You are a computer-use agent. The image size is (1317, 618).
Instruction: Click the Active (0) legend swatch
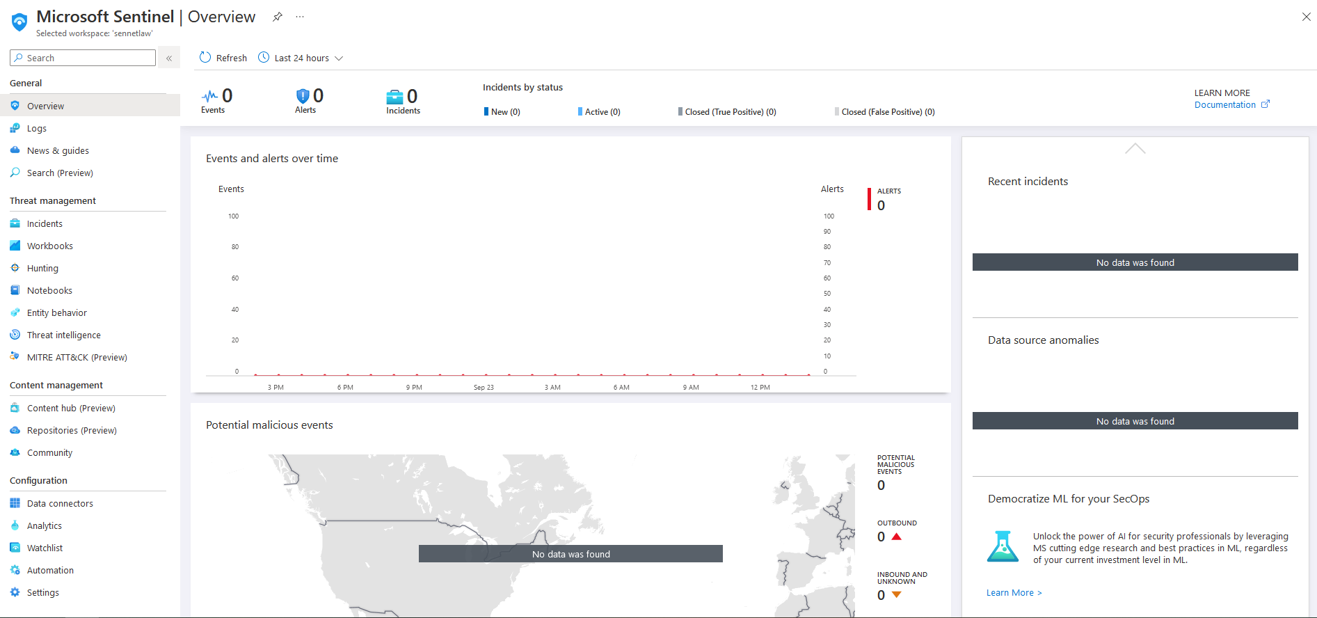(x=580, y=111)
